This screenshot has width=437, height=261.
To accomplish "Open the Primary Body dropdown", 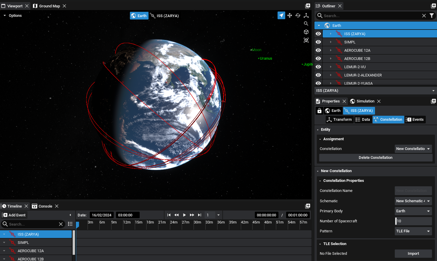I will click(413, 211).
